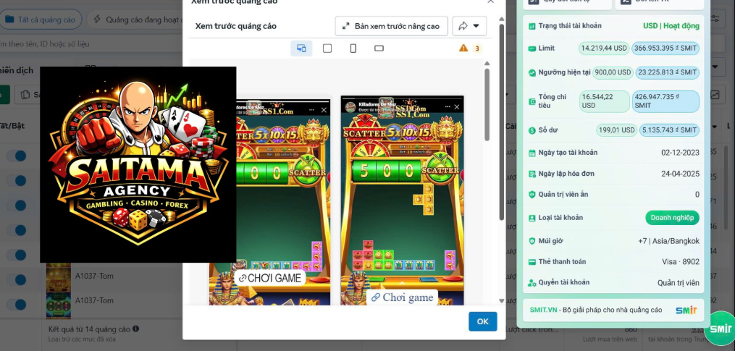Close the Xem trước quảng cáo dialog
The image size is (735, 351).
pos(490,1)
